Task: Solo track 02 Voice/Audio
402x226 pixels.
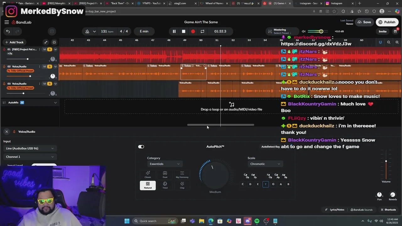Action: [49, 67]
